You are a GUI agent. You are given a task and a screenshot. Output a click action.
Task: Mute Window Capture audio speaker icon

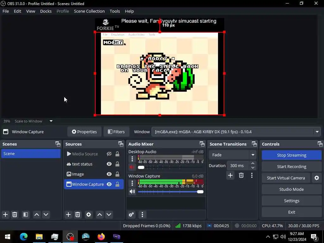tap(132, 191)
